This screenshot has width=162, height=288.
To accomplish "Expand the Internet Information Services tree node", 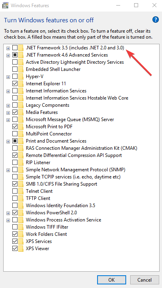I will coord(8,91).
